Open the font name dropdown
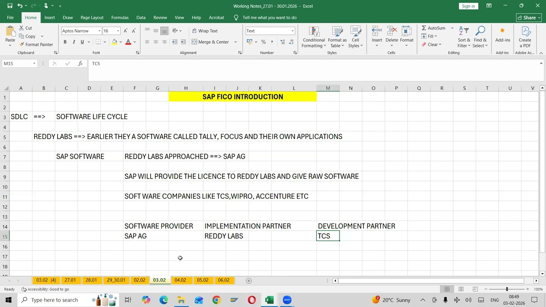This screenshot has height=307, width=546. click(99, 31)
